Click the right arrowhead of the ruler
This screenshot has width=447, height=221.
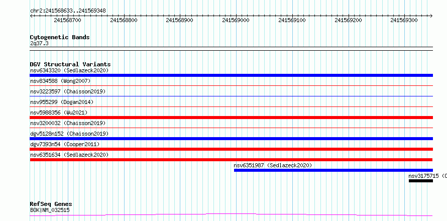tap(431, 16)
